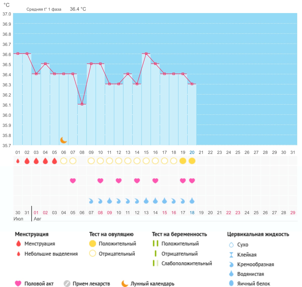Click the Сухо outlined drop legend icon
The width and height of the screenshot is (302, 287).
[x=231, y=244]
